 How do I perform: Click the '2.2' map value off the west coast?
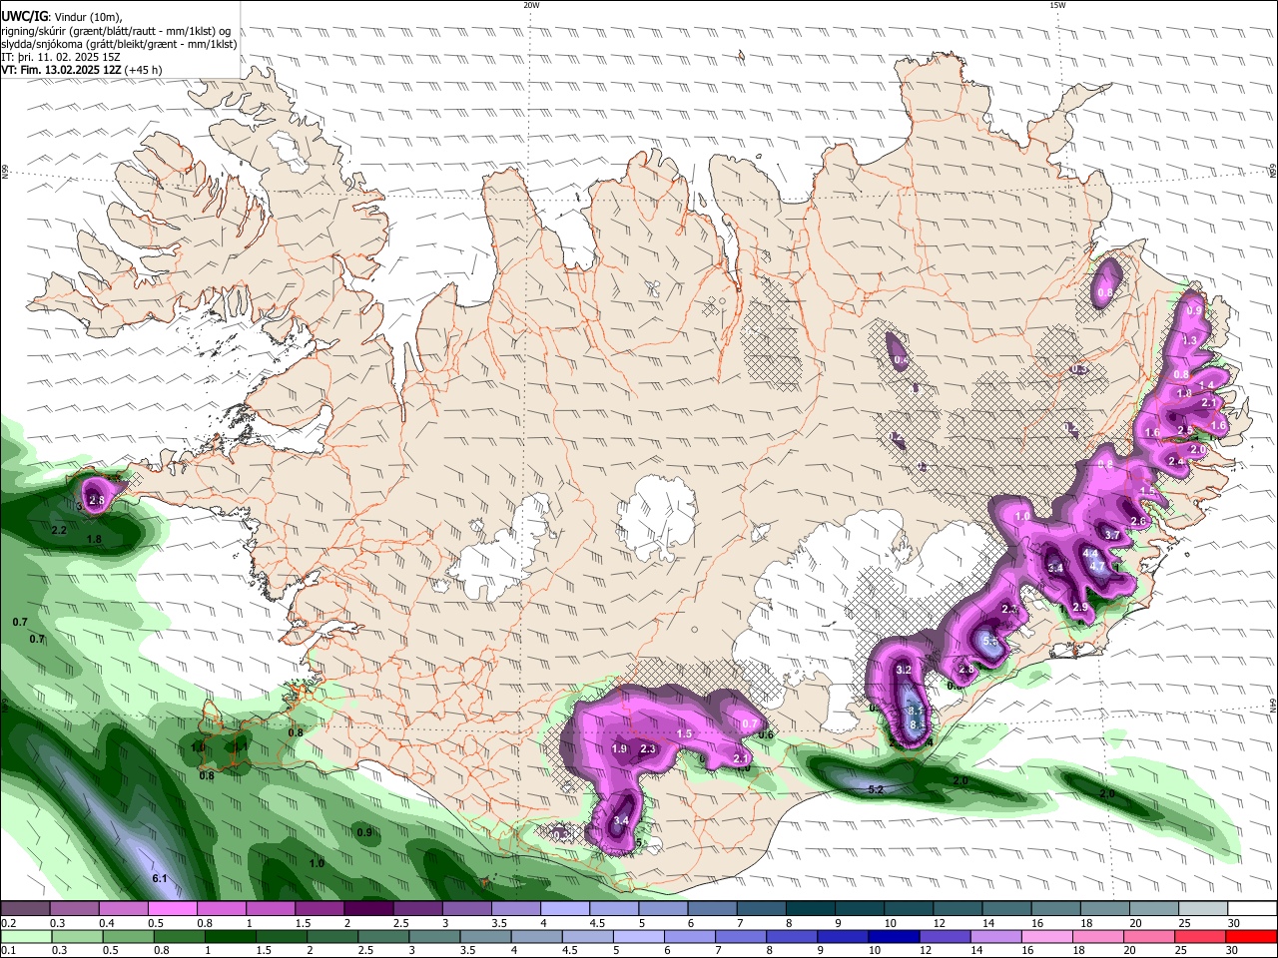pyautogui.click(x=59, y=530)
